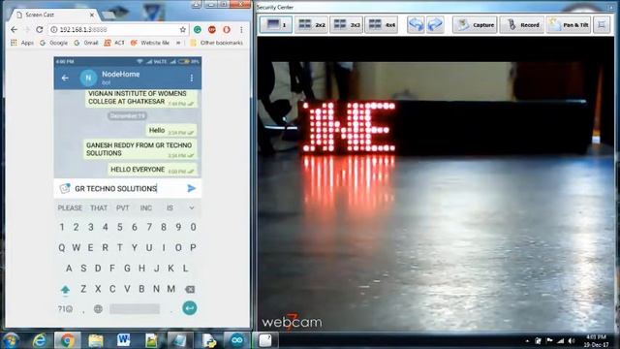This screenshot has width=620, height=349.
Task: Click the webcam video feed
Action: [436, 184]
